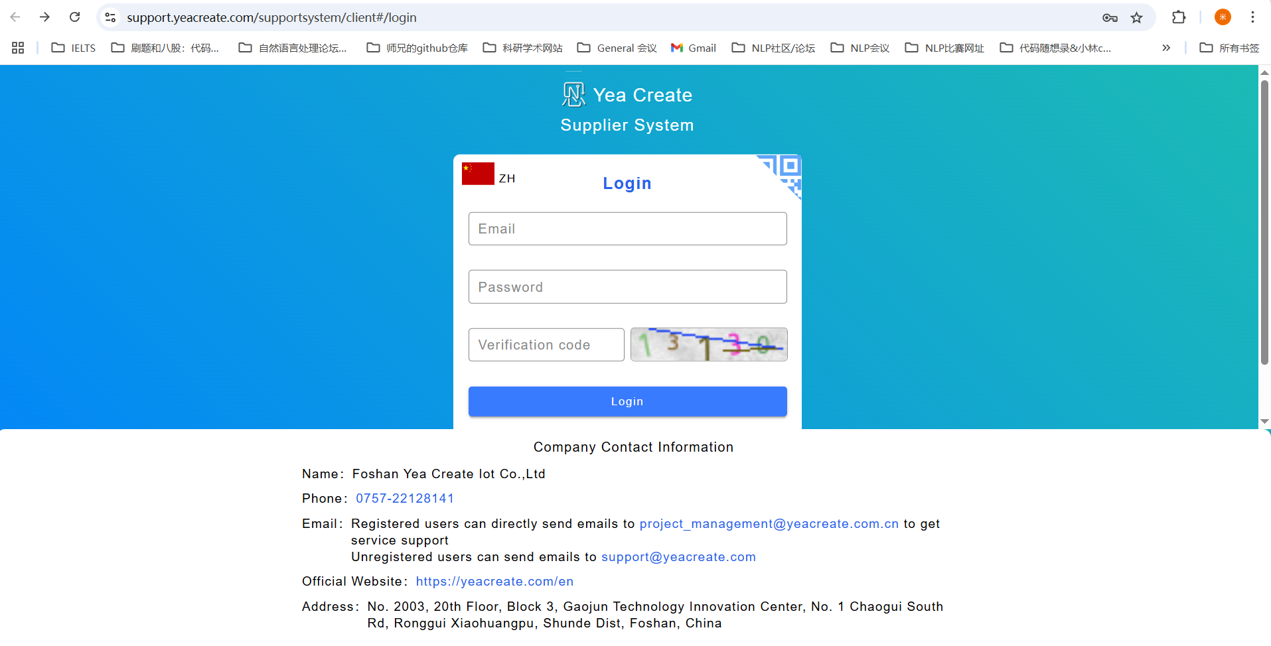The width and height of the screenshot is (1271, 646).
Task: Reload the page with the refresh icon
Action: click(75, 17)
